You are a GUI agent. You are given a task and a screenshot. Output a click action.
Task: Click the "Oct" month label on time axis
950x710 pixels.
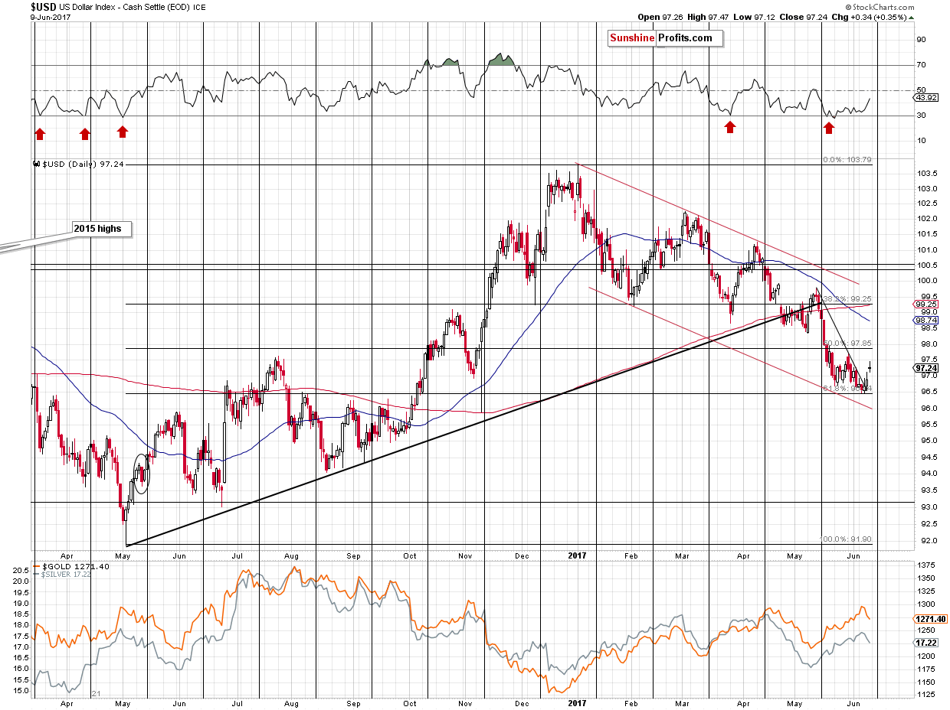coord(410,555)
